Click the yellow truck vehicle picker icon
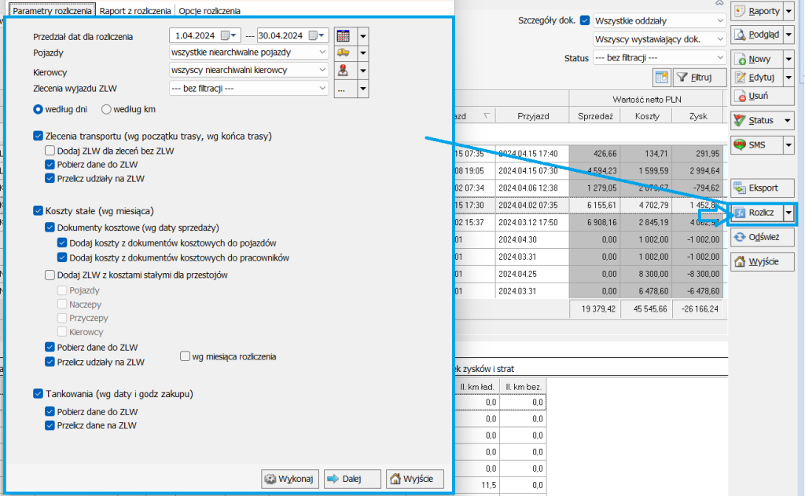805x496 pixels. [343, 52]
